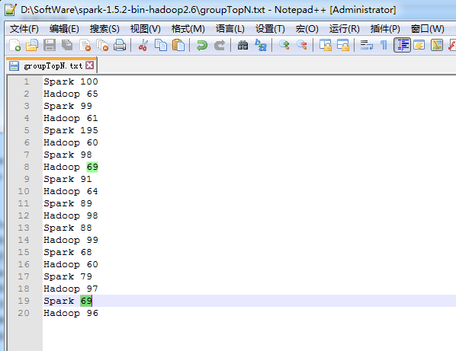Zoom in with the magnifier plus icon
This screenshot has height=351, width=456.
coord(284,45)
